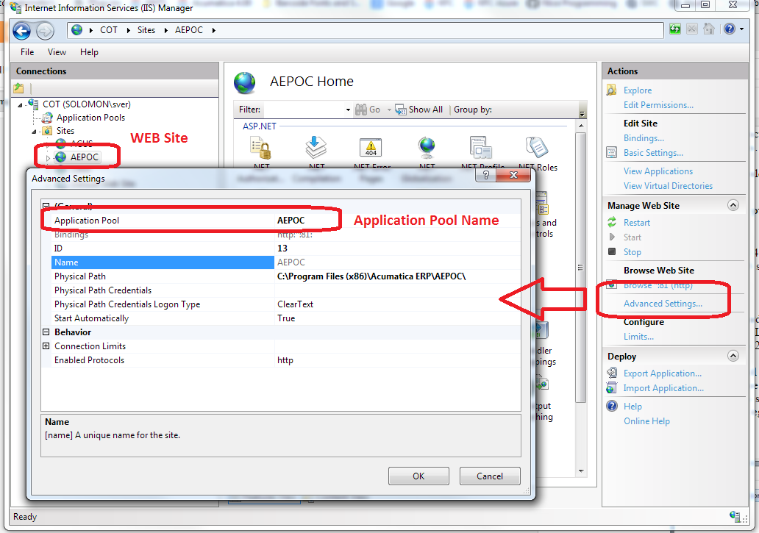The width and height of the screenshot is (759, 533).
Task: Click the scroll down arrow in features view
Action: (x=581, y=471)
